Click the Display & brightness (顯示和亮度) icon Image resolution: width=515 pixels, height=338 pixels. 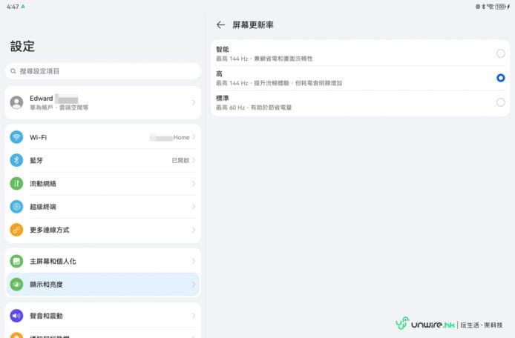16,284
